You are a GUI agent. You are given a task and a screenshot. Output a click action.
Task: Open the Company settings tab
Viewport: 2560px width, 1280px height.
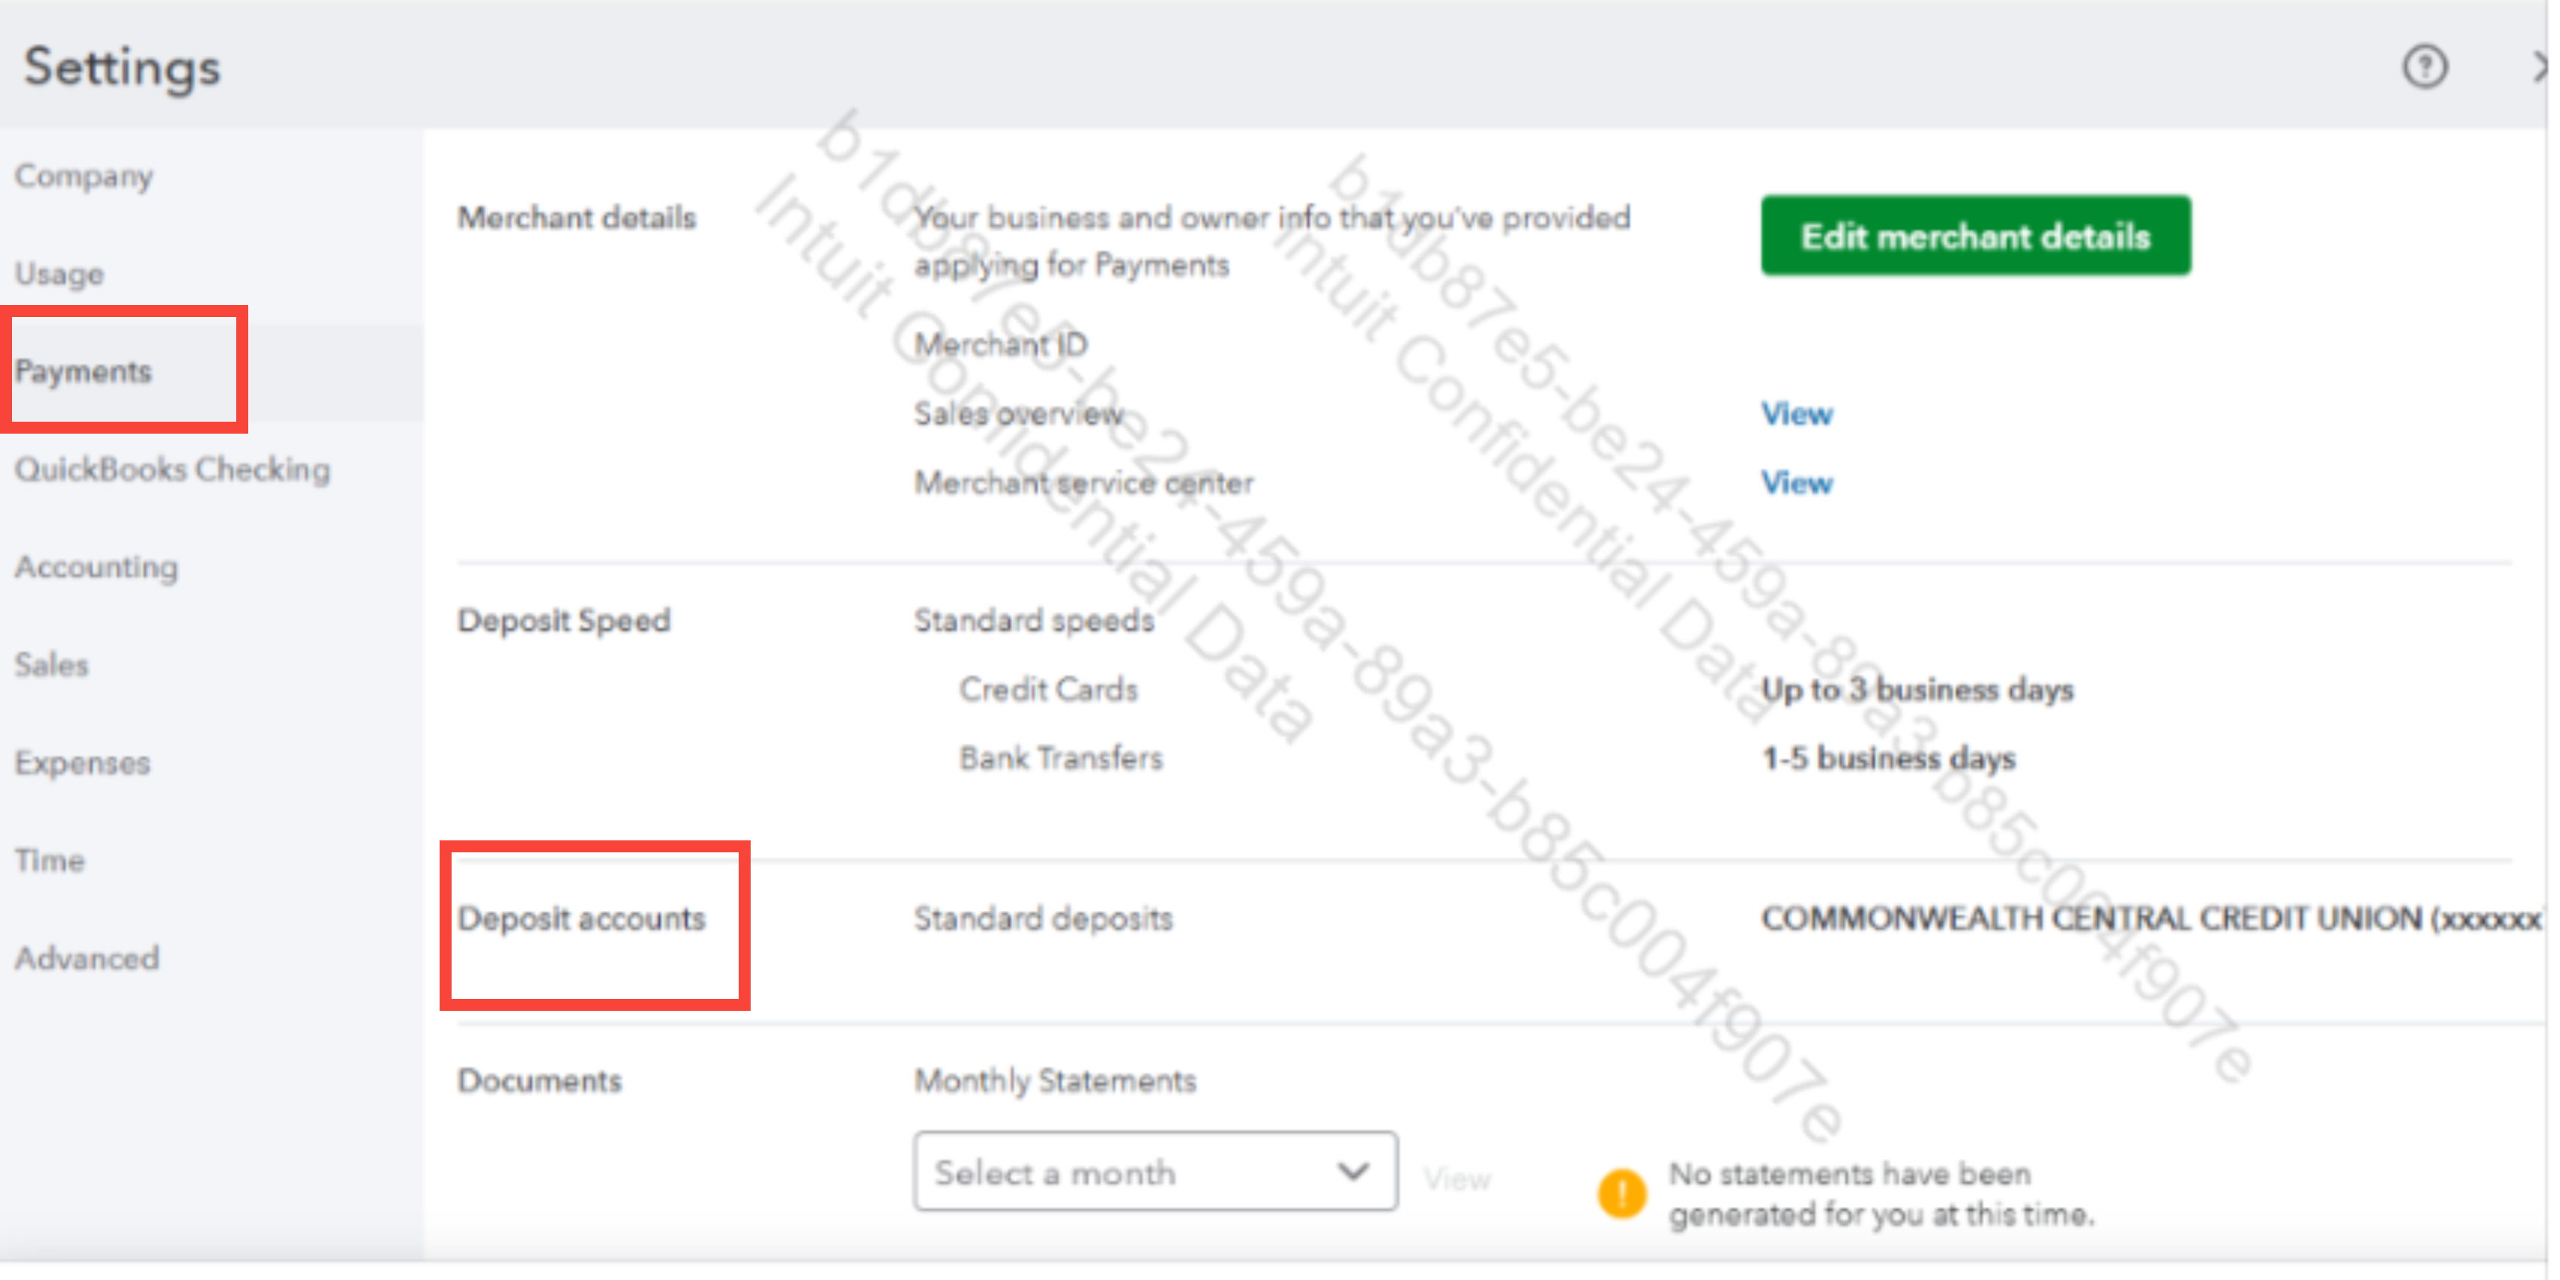click(84, 176)
